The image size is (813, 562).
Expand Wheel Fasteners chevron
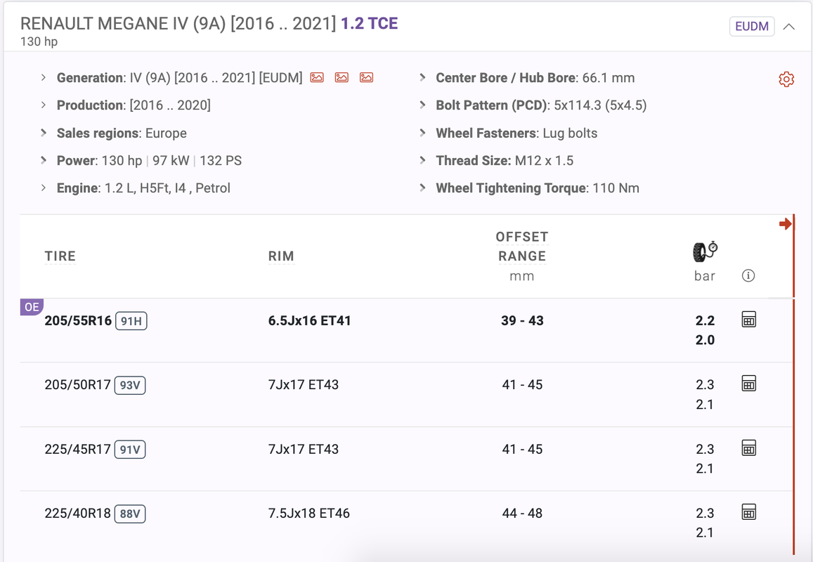(x=422, y=133)
